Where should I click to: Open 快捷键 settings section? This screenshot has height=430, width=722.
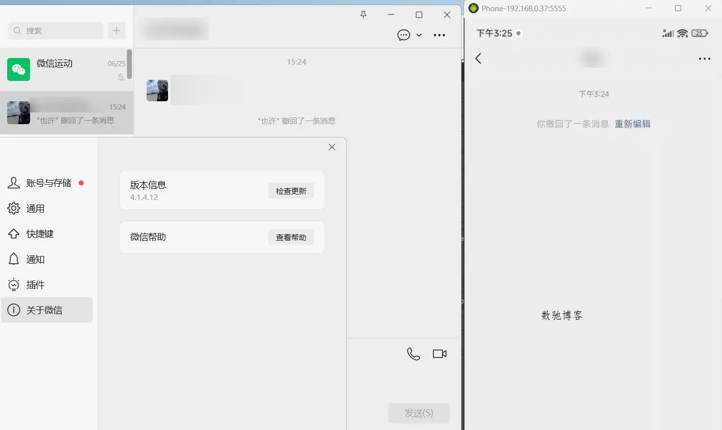[47, 234]
